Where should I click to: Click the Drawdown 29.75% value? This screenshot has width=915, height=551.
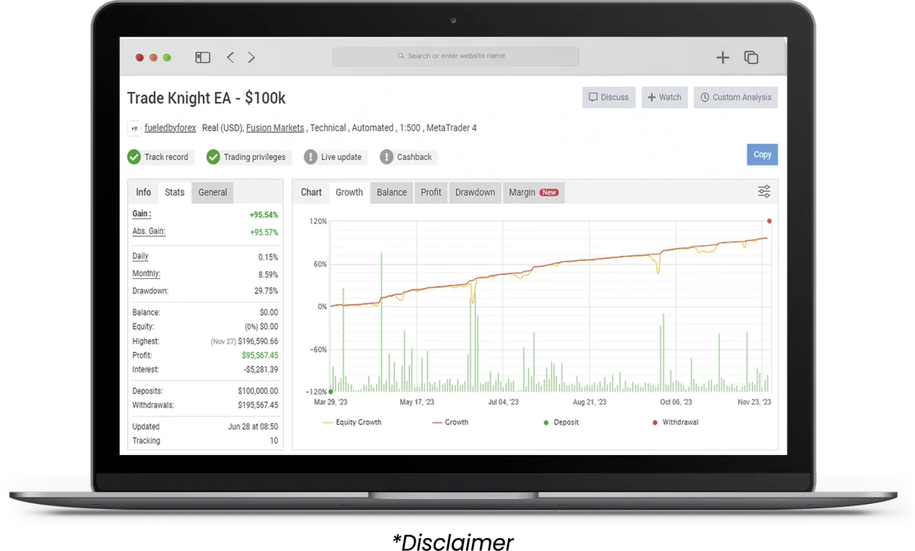click(265, 291)
